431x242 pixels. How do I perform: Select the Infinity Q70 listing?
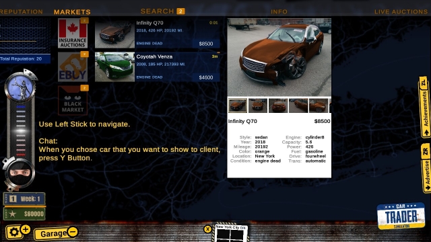click(x=157, y=34)
